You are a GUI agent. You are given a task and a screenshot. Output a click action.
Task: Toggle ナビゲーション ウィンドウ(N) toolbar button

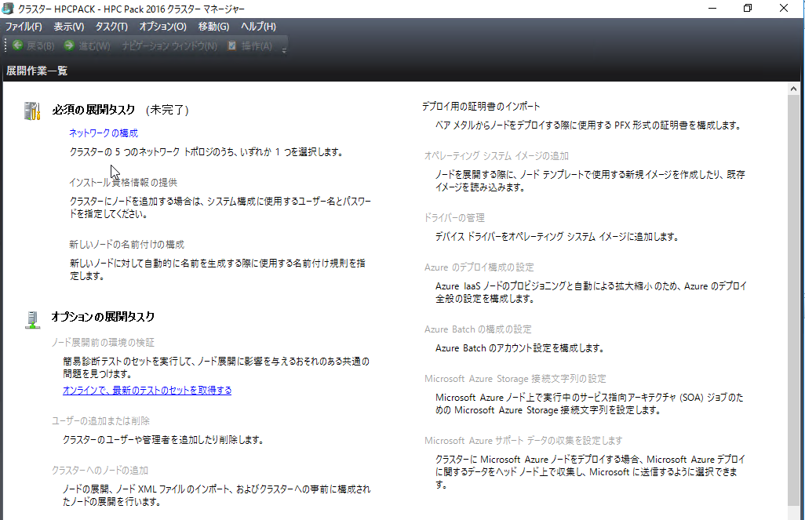point(169,45)
